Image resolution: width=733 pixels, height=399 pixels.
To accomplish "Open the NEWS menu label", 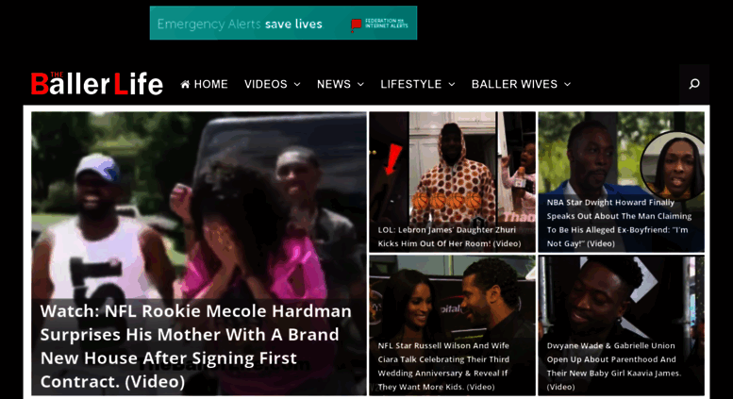I will (334, 84).
